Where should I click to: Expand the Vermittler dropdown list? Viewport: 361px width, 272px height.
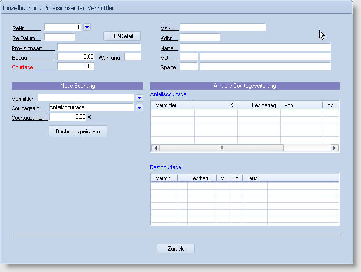139,98
